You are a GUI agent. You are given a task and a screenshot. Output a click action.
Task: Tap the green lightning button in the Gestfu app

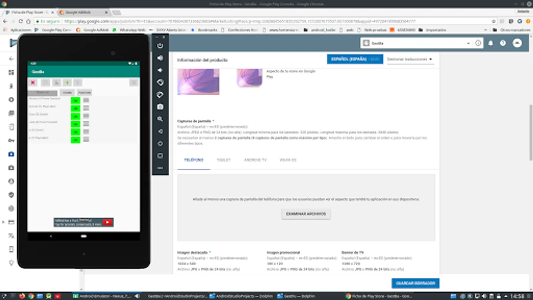[x=67, y=82]
